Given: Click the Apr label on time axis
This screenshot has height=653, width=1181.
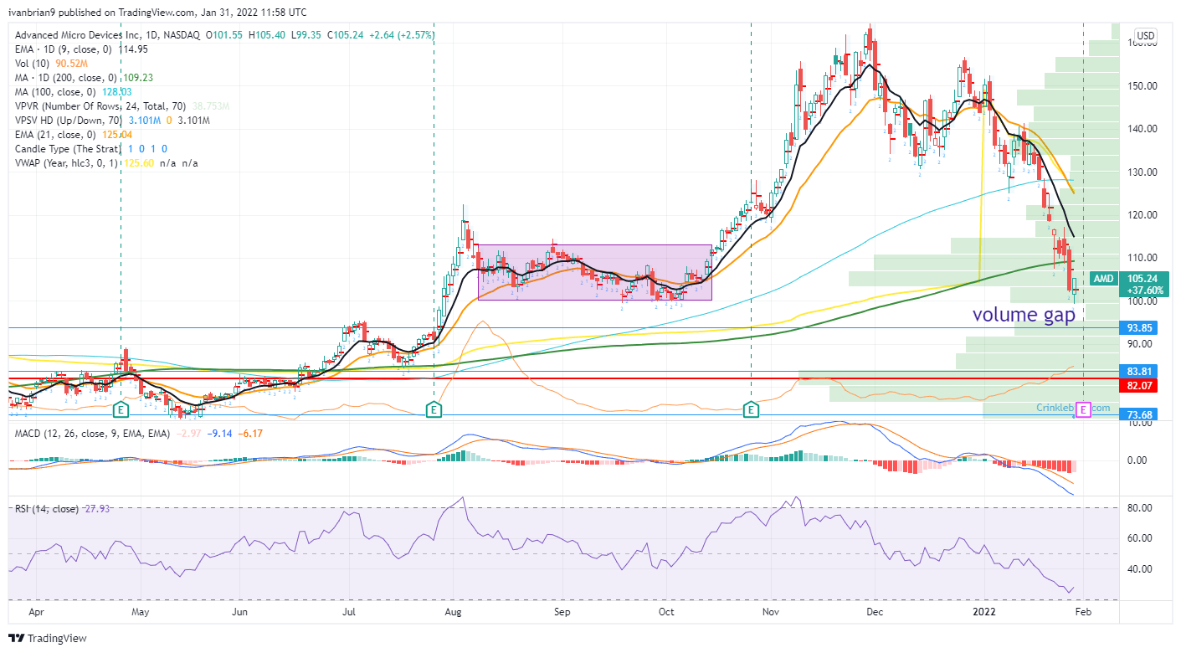Looking at the screenshot, I should (x=37, y=613).
